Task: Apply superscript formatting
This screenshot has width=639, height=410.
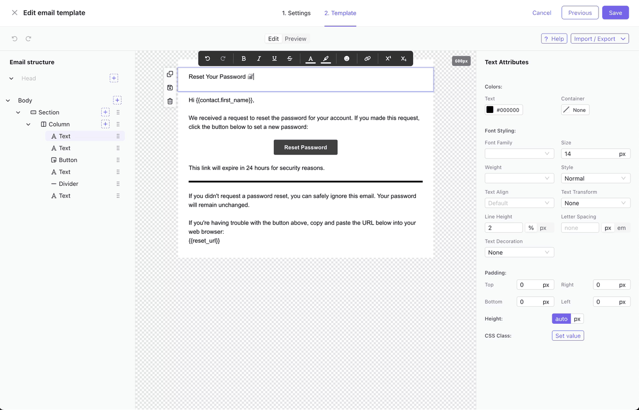Action: (x=388, y=59)
